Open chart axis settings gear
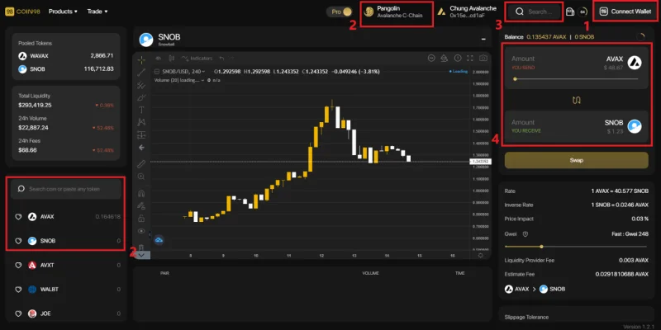The height and width of the screenshot is (330, 661). coord(481,255)
